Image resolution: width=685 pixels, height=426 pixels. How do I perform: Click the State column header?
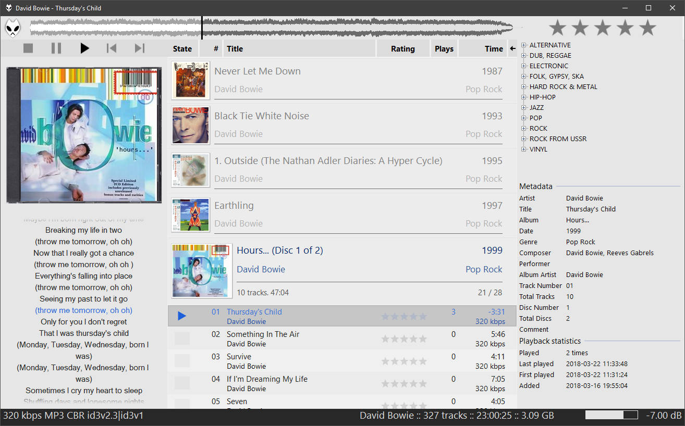[182, 48]
